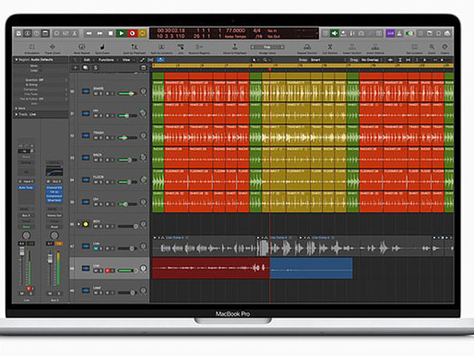Click the Track Zoom toolbar icon
The image size is (474, 356).
coord(53,48)
